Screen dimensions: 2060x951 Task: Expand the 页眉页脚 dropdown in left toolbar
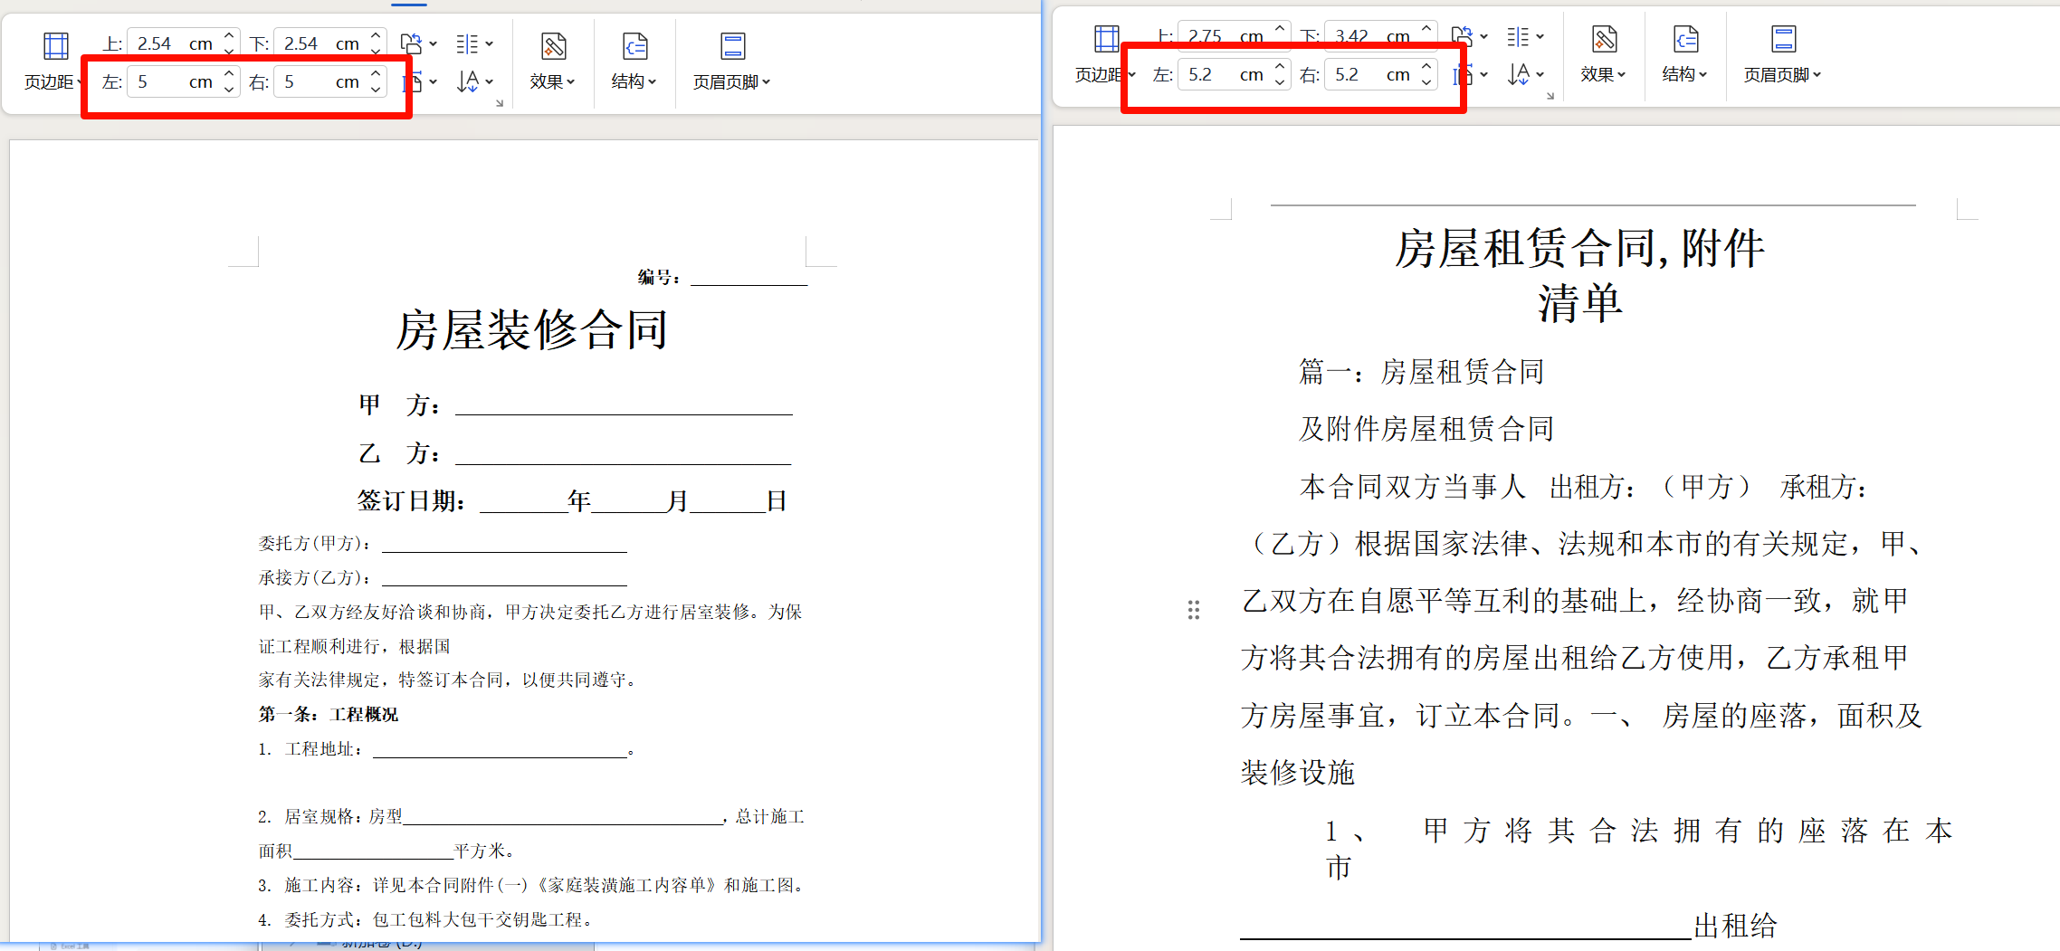768,82
